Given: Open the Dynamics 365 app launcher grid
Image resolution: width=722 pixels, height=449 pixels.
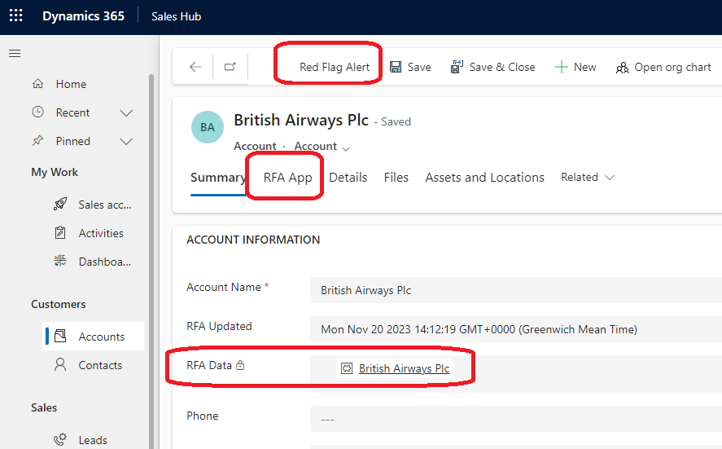Looking at the screenshot, I should 16,15.
